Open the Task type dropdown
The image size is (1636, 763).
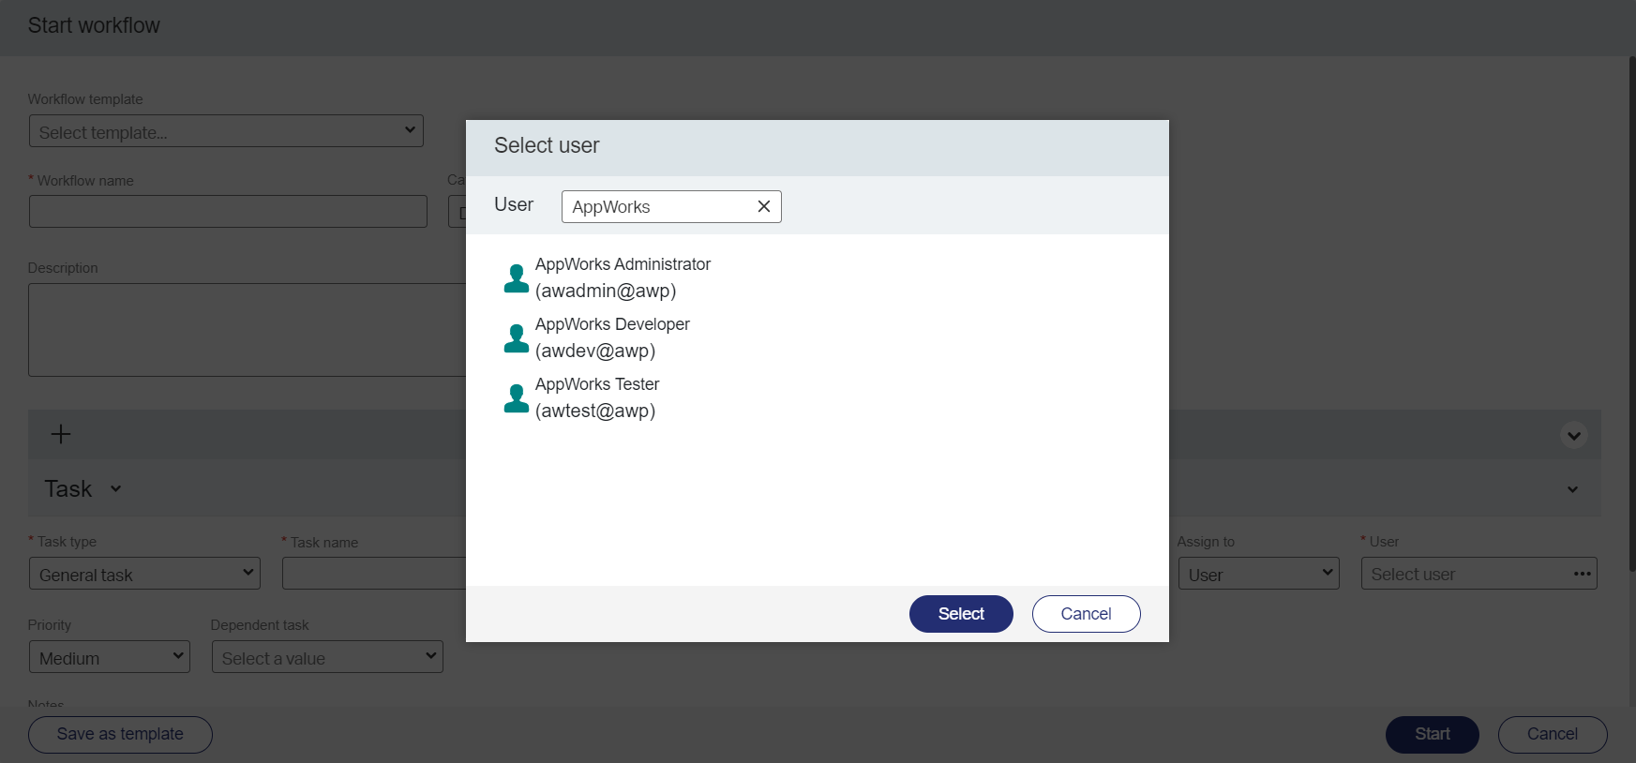[x=144, y=574]
